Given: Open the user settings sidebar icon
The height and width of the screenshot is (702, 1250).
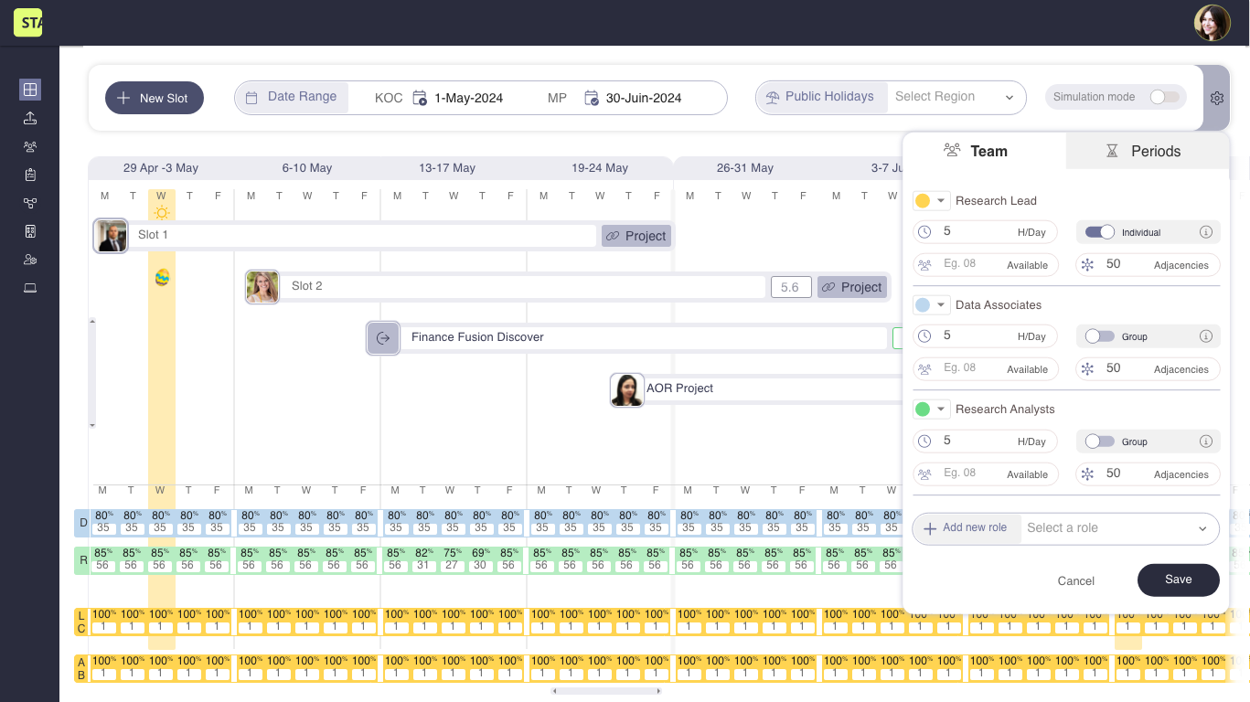Looking at the screenshot, I should tap(30, 260).
